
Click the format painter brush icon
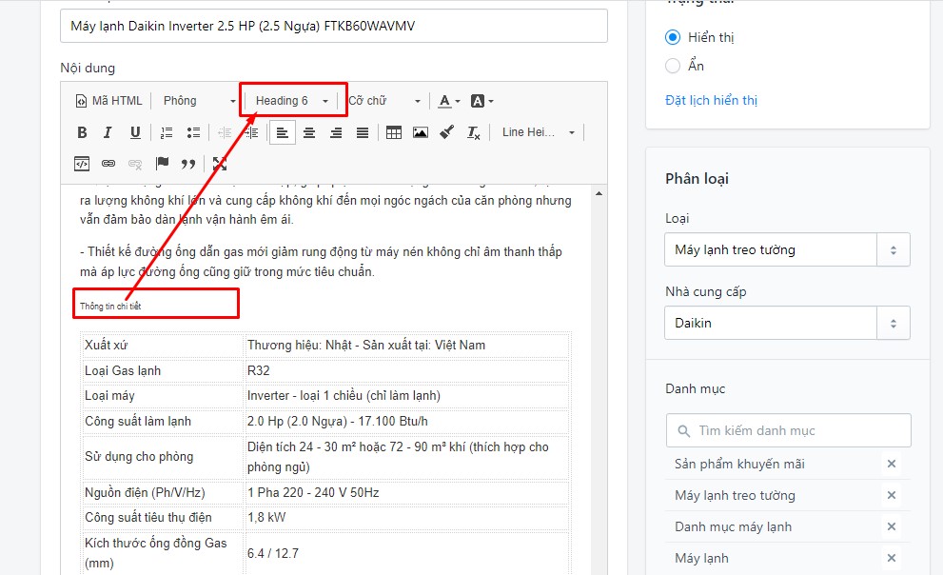tap(447, 132)
